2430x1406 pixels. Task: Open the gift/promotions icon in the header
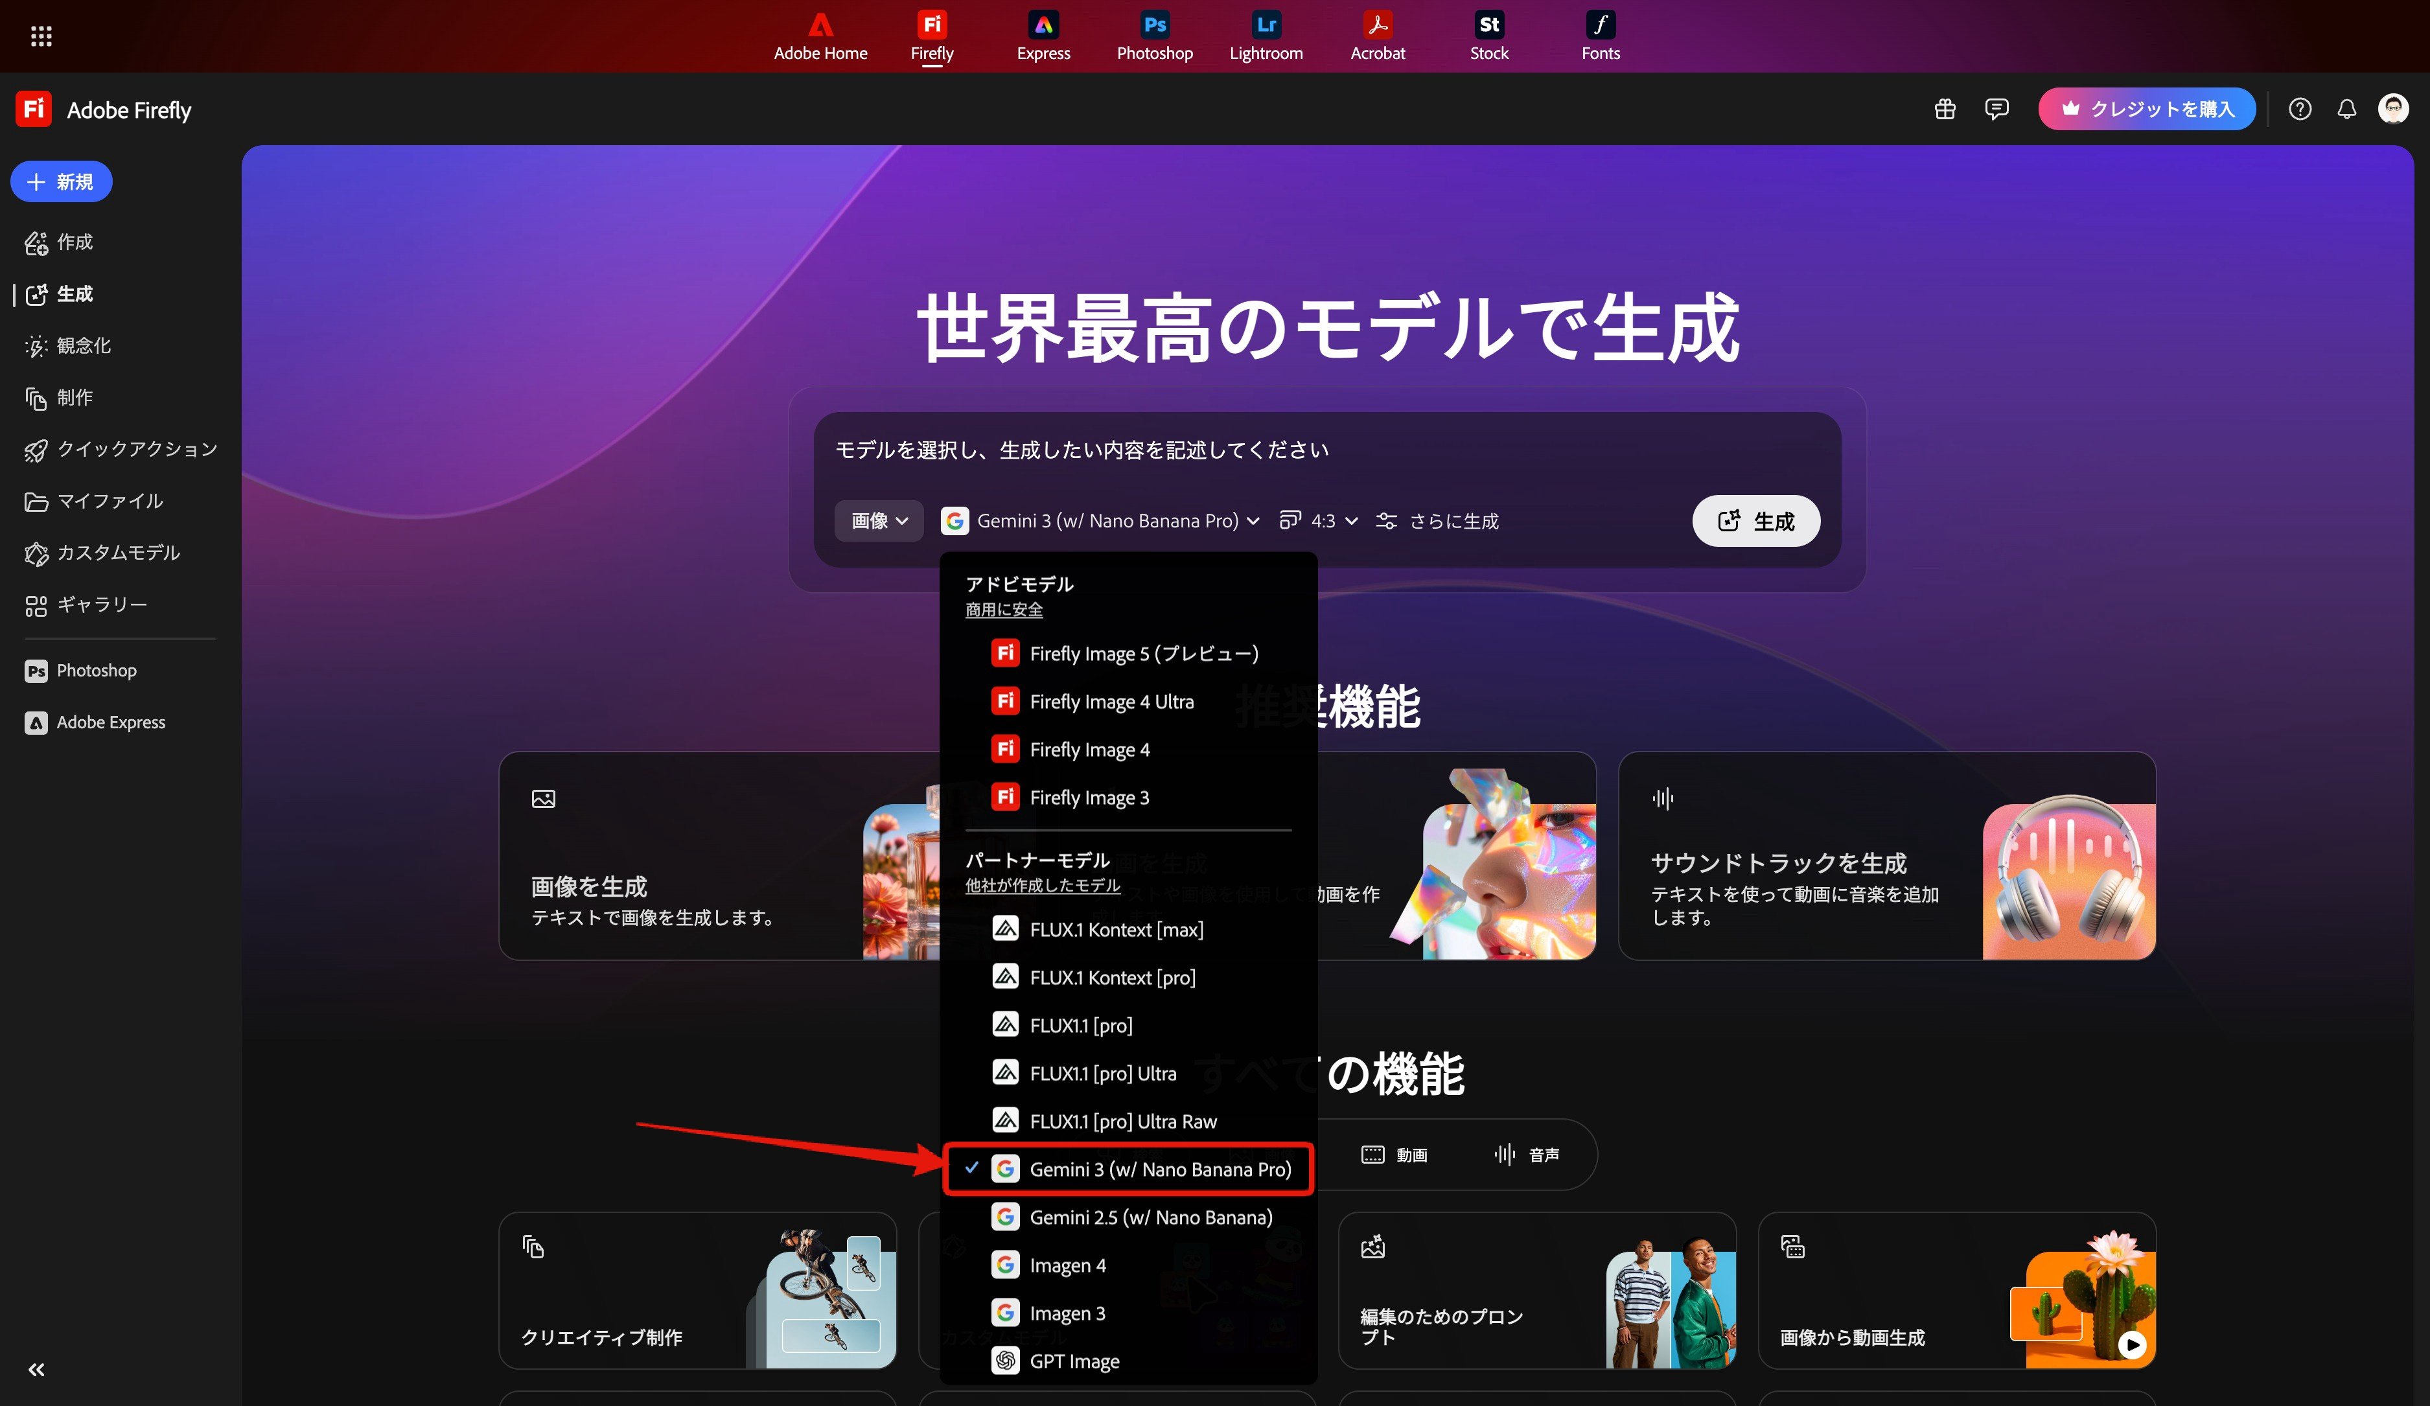[1944, 109]
